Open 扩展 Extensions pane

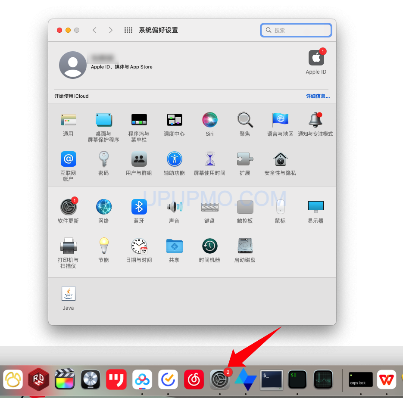click(245, 159)
